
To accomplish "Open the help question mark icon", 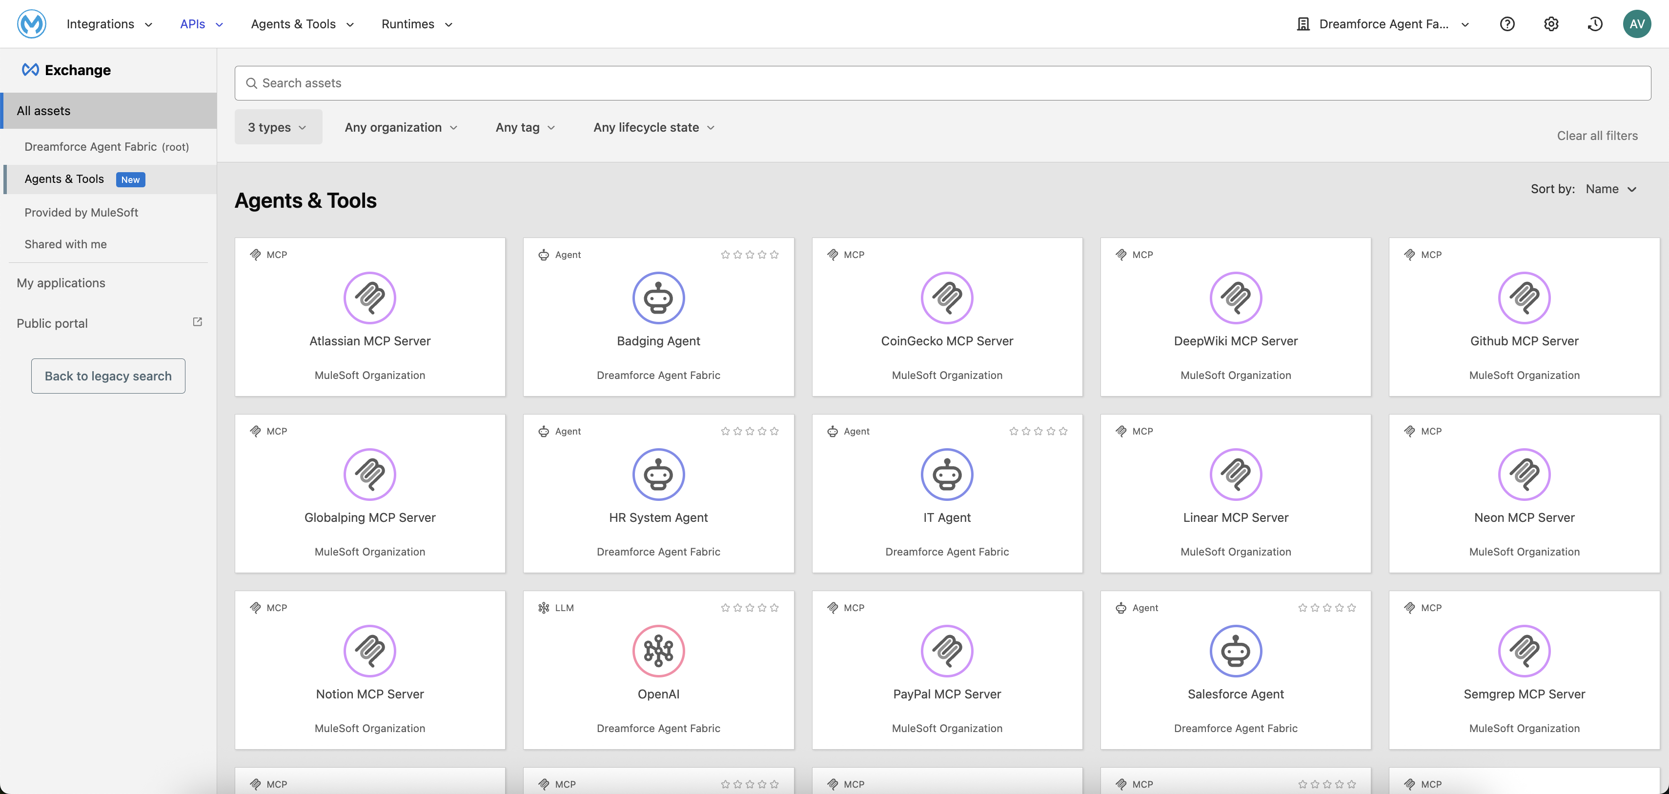I will (1507, 23).
